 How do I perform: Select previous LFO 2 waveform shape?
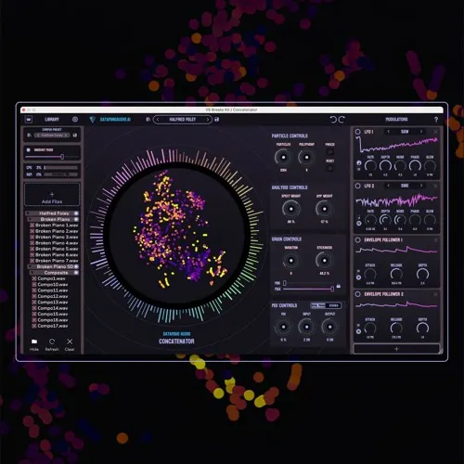389,186
